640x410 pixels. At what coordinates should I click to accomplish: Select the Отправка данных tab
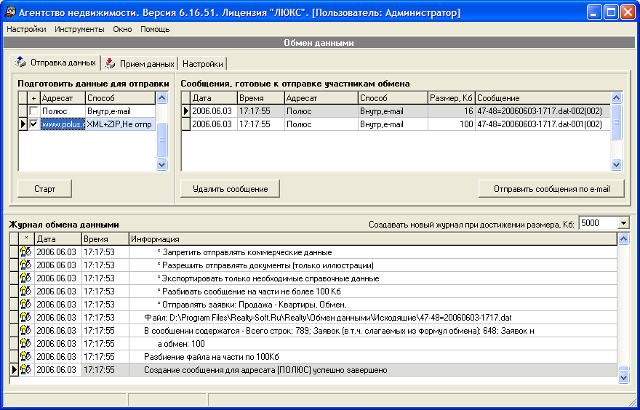pos(55,63)
